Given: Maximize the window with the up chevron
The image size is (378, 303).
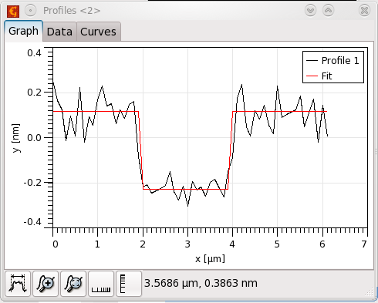Looking at the screenshot, I should pos(328,11).
